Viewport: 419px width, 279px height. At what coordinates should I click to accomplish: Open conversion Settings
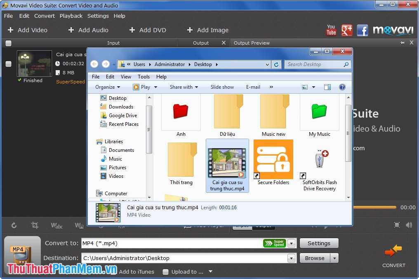click(x=319, y=243)
